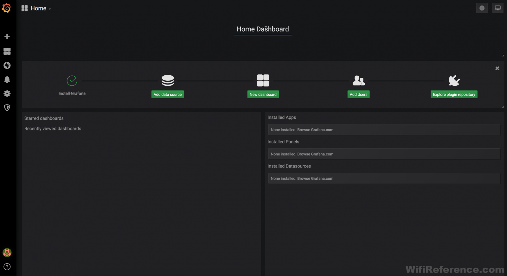Click the struck-through Install Grafana label
507x276 pixels.
(x=72, y=93)
